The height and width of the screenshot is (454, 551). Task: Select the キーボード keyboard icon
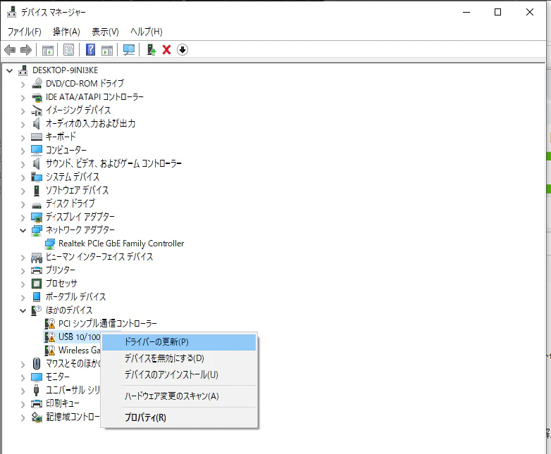[x=37, y=137]
